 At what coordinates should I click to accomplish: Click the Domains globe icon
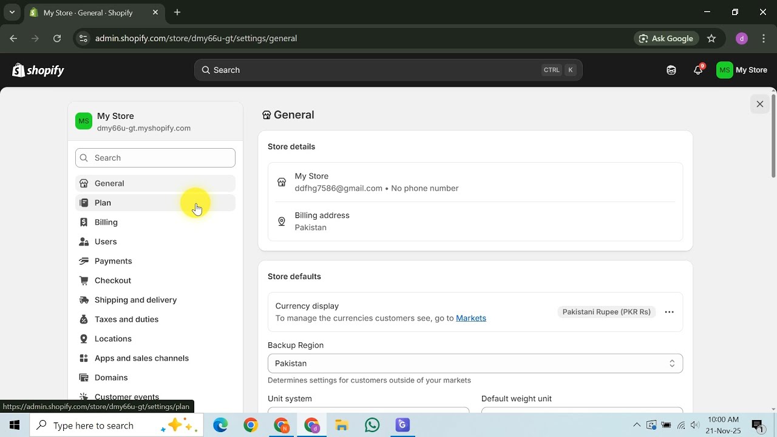84,378
